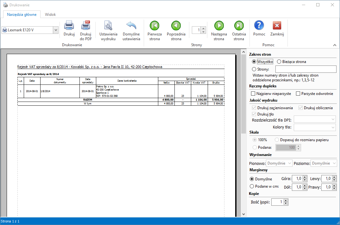Switch to the Widok tab
Screen dimensions: 340x225
tap(50, 15)
